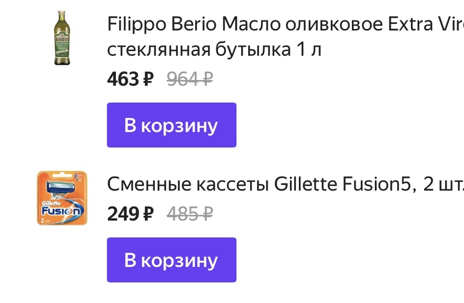Click the ruble sign after 463
464x303 pixels.
148,79
